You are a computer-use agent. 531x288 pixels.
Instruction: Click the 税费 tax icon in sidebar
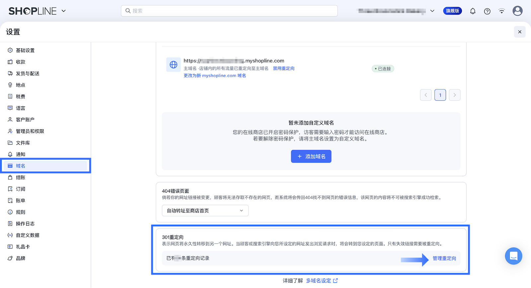(10, 96)
